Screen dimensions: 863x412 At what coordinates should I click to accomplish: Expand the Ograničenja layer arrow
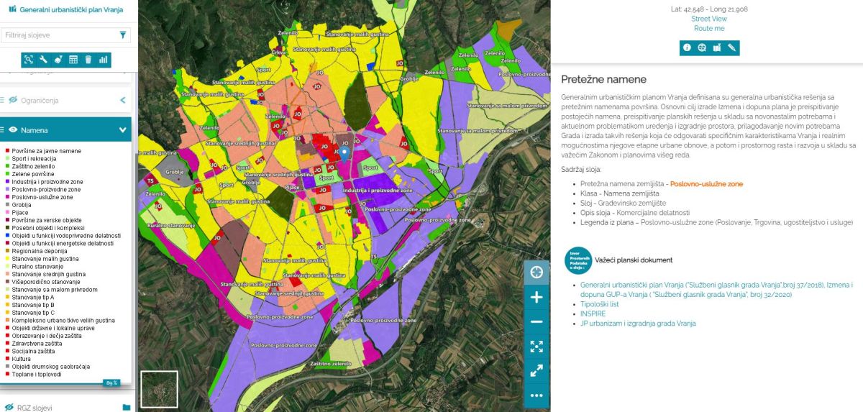[x=122, y=101]
